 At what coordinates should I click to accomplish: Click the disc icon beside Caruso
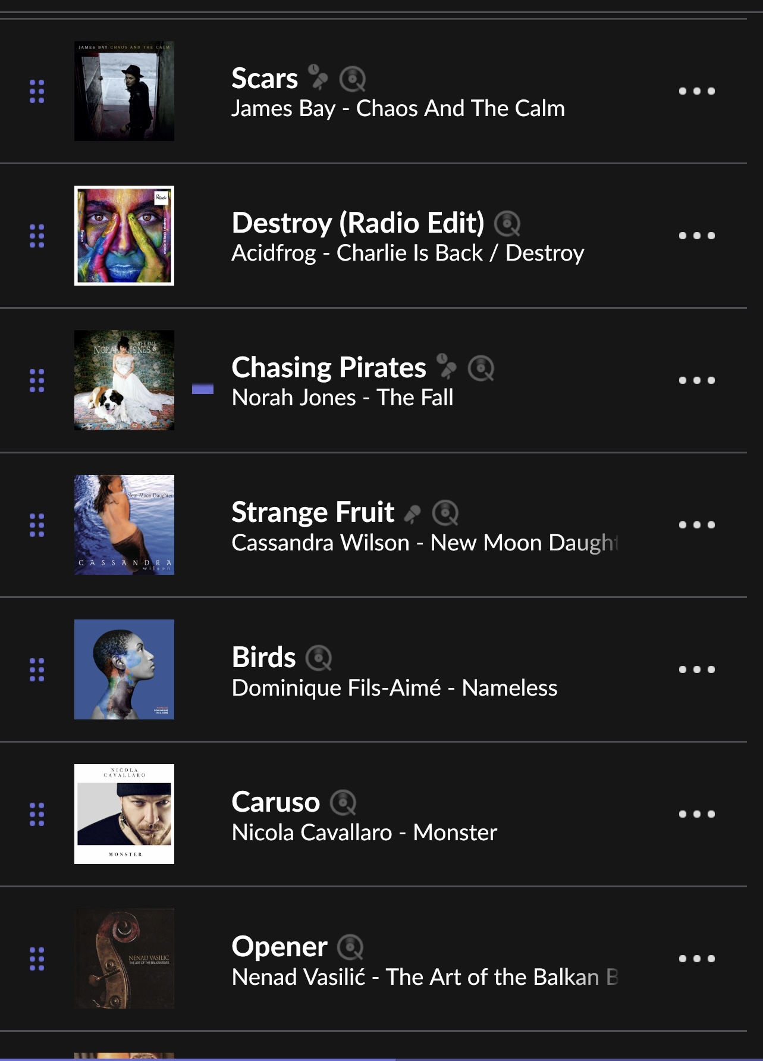click(x=343, y=802)
